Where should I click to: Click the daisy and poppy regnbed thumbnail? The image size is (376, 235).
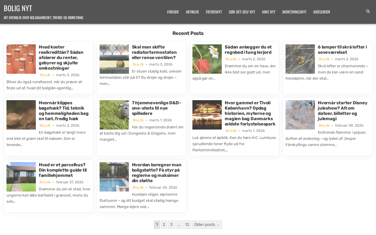[207, 59]
